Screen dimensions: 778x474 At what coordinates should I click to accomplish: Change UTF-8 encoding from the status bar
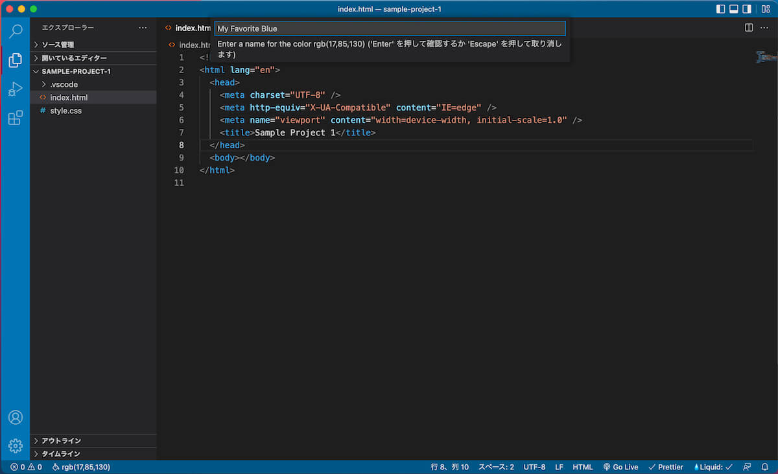(x=534, y=466)
